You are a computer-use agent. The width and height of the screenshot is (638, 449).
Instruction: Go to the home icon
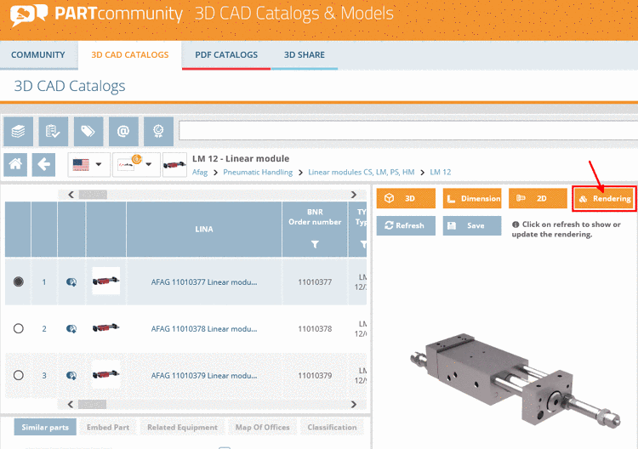tap(15, 165)
